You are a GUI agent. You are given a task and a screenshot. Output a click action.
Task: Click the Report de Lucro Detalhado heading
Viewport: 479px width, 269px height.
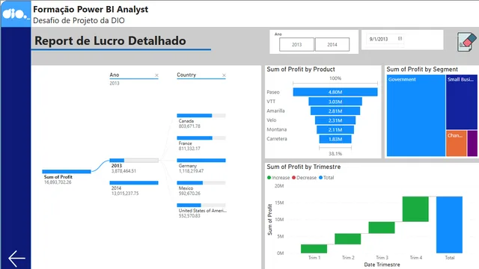(x=110, y=40)
